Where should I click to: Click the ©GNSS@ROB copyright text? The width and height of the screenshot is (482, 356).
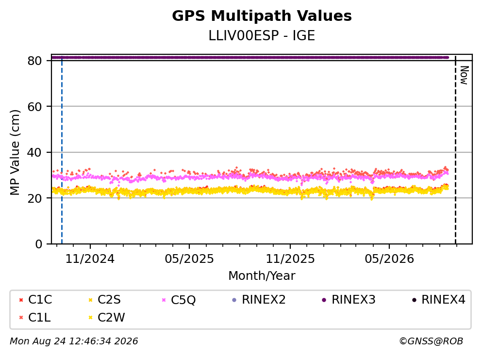click(x=431, y=341)
